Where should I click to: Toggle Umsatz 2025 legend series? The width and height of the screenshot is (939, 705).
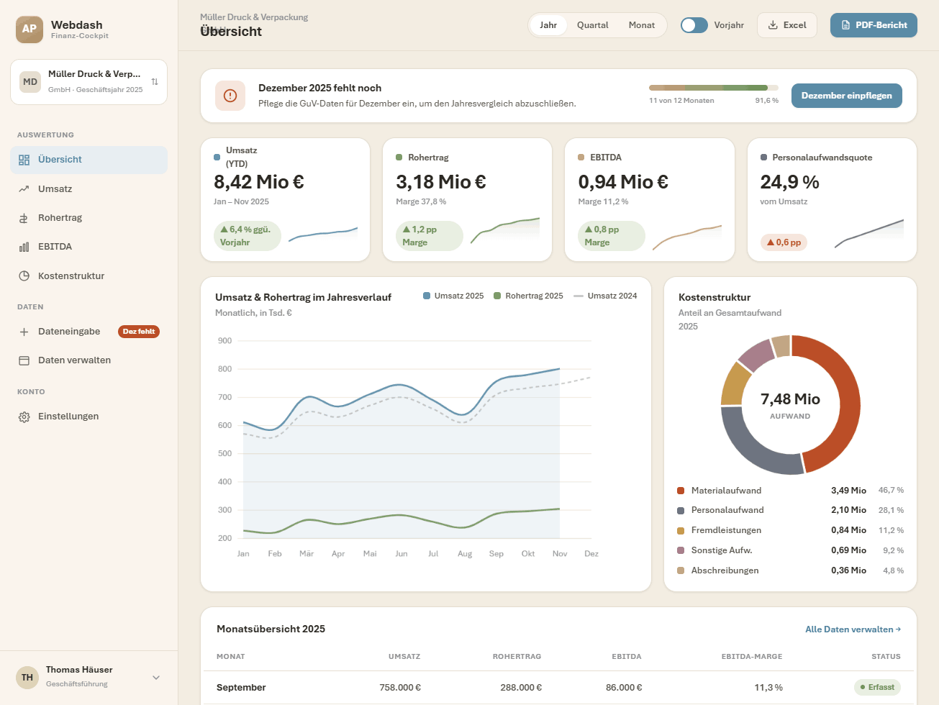point(453,296)
